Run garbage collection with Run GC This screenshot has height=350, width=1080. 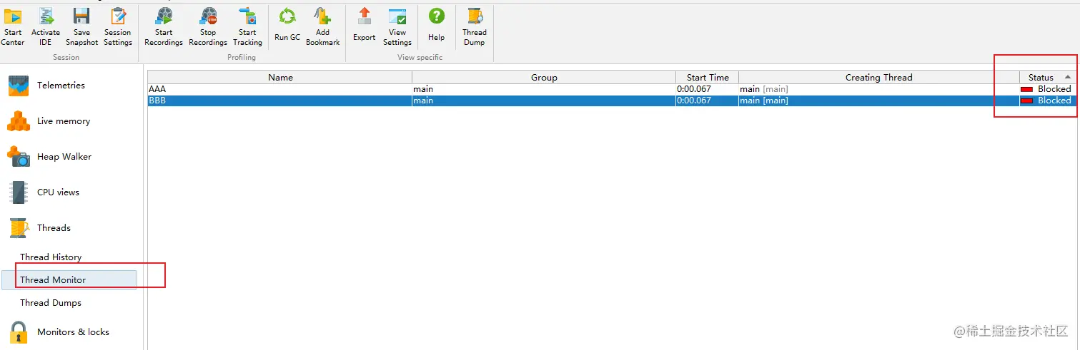(287, 26)
